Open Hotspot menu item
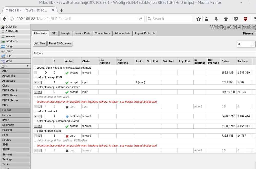Viewport: 256px width, 169px height. point(15,115)
